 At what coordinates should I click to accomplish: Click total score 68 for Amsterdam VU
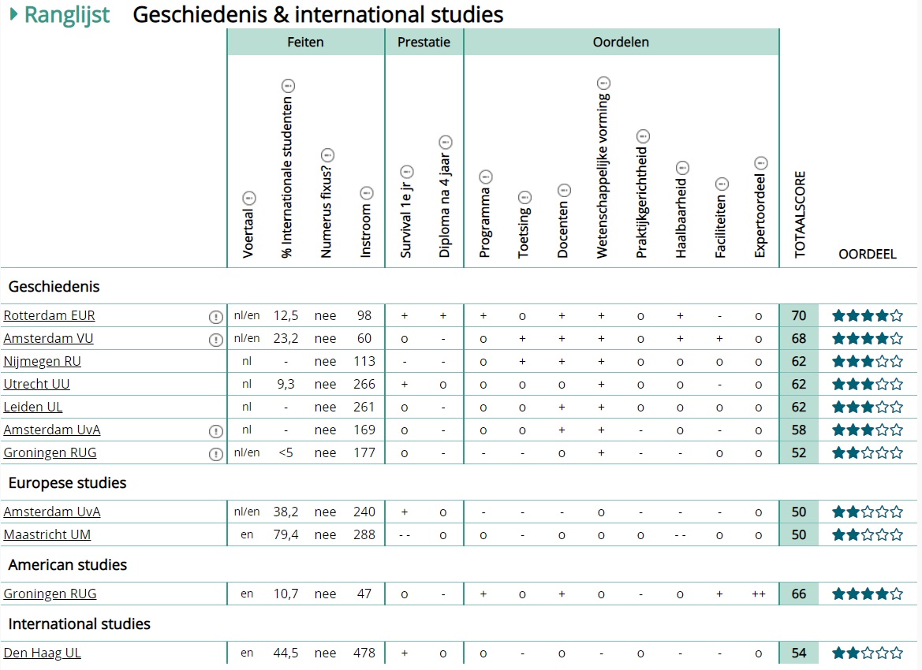click(798, 338)
